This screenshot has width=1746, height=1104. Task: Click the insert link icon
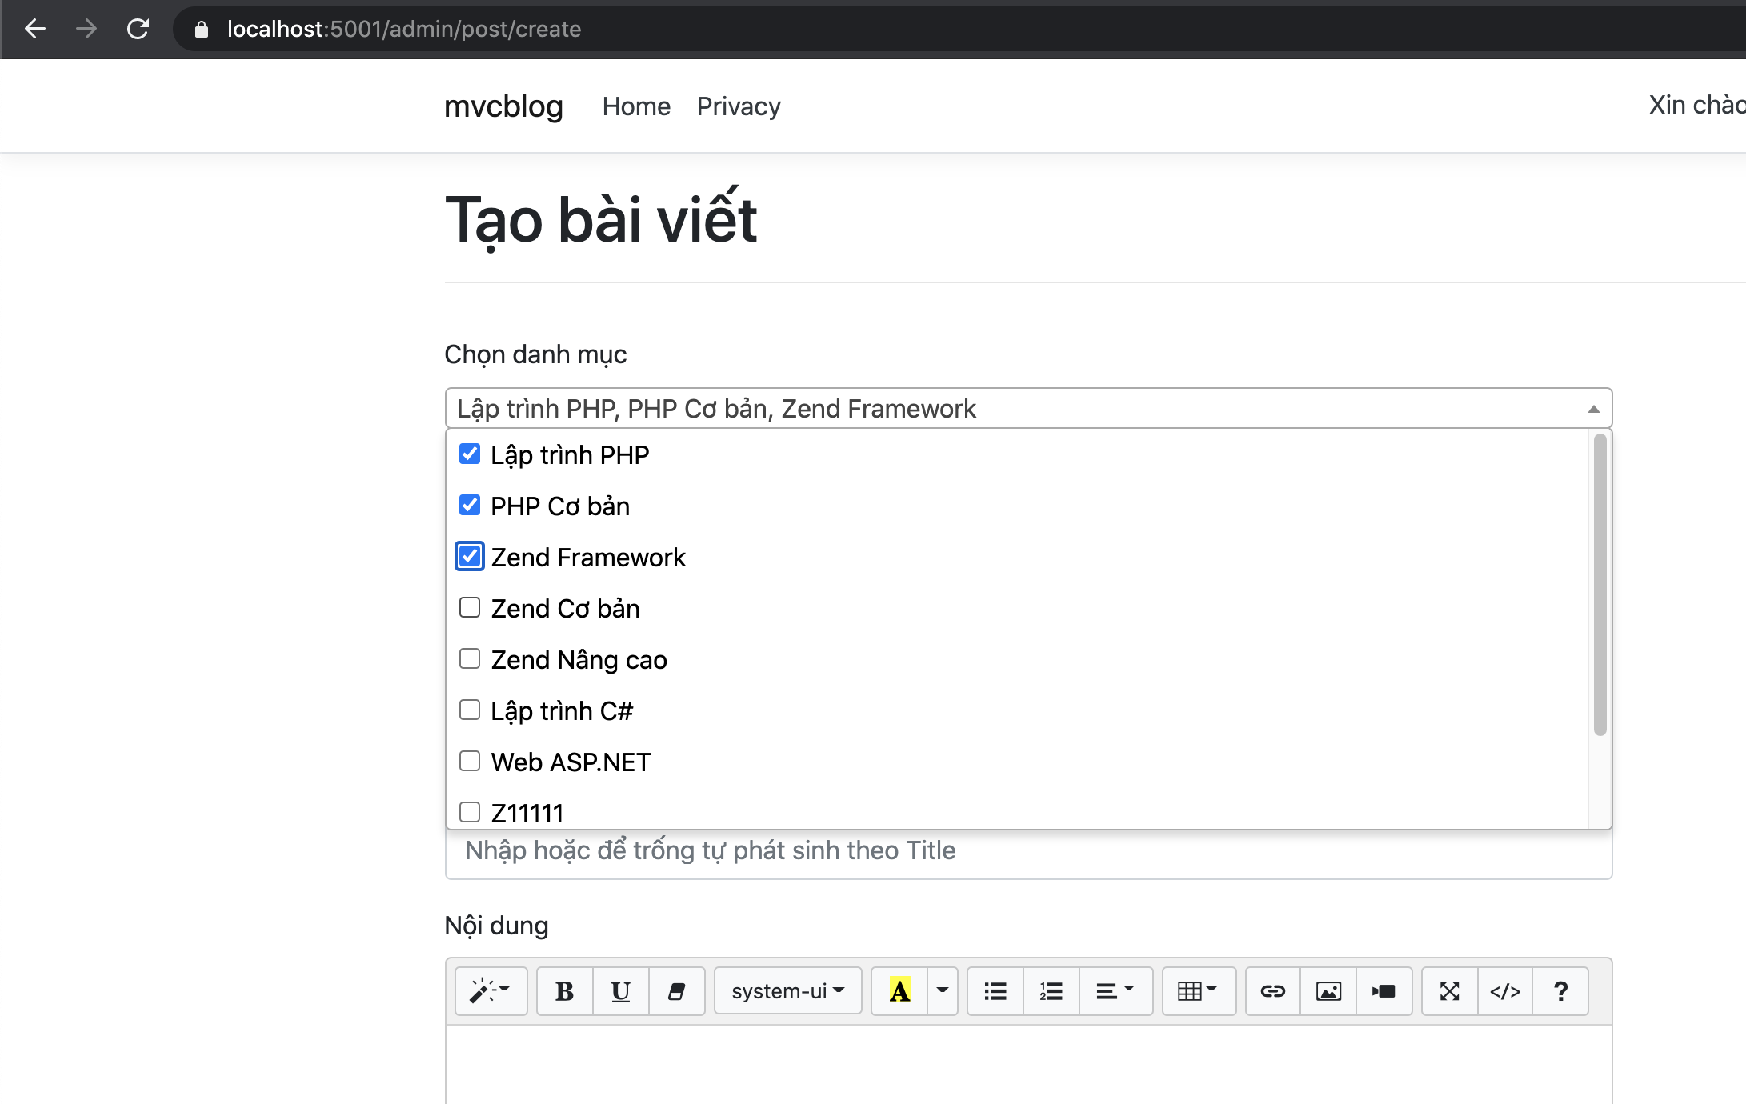(1272, 991)
